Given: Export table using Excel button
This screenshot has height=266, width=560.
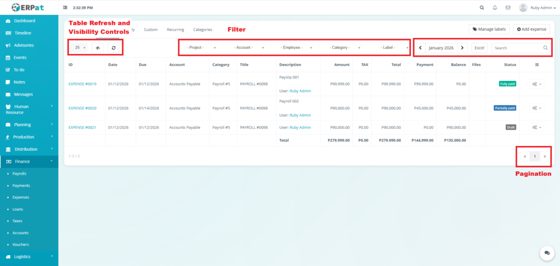Looking at the screenshot, I should pyautogui.click(x=479, y=48).
